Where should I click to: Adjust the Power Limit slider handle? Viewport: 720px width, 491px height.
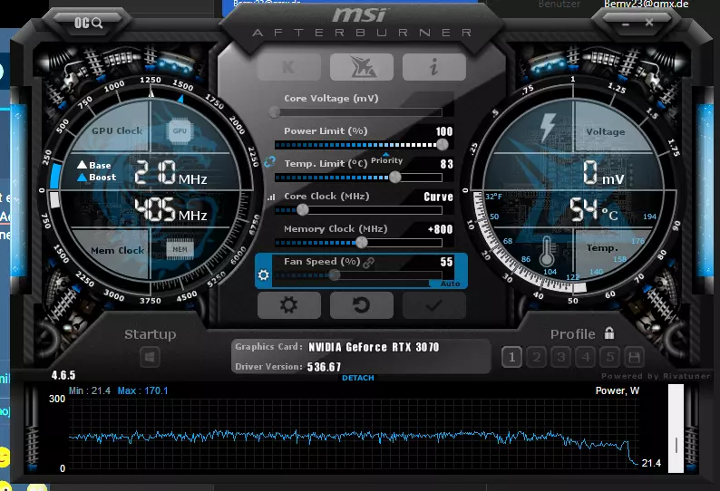point(443,145)
